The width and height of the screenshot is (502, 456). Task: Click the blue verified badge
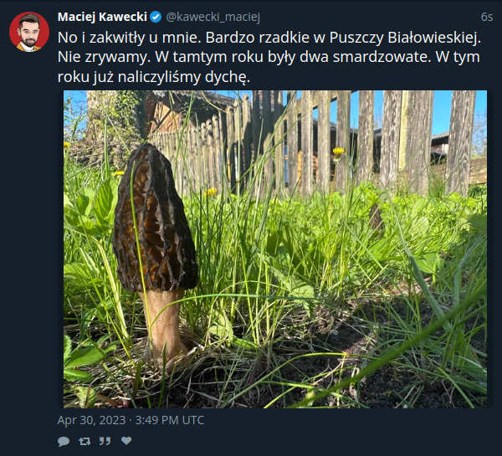(x=156, y=17)
